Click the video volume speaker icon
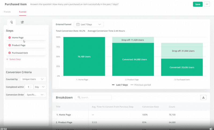The image size is (214, 130). (x=211, y=129)
